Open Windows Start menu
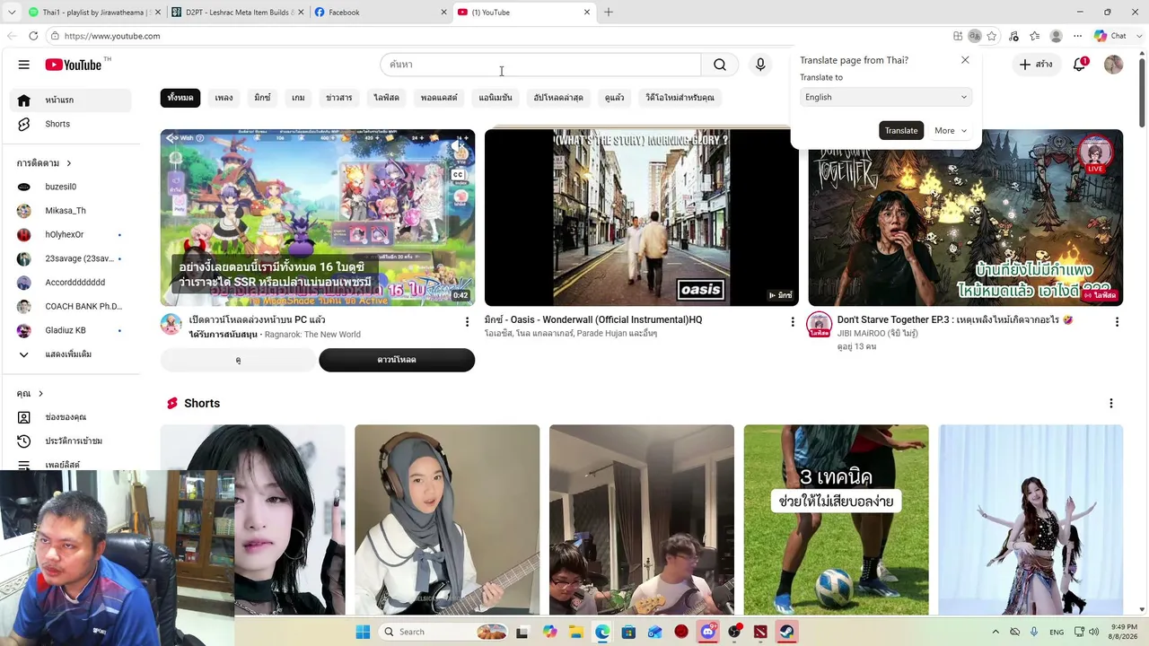Image resolution: width=1149 pixels, height=646 pixels. (363, 632)
